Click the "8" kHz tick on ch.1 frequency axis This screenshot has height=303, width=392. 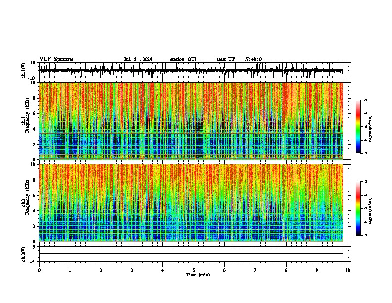click(x=34, y=98)
